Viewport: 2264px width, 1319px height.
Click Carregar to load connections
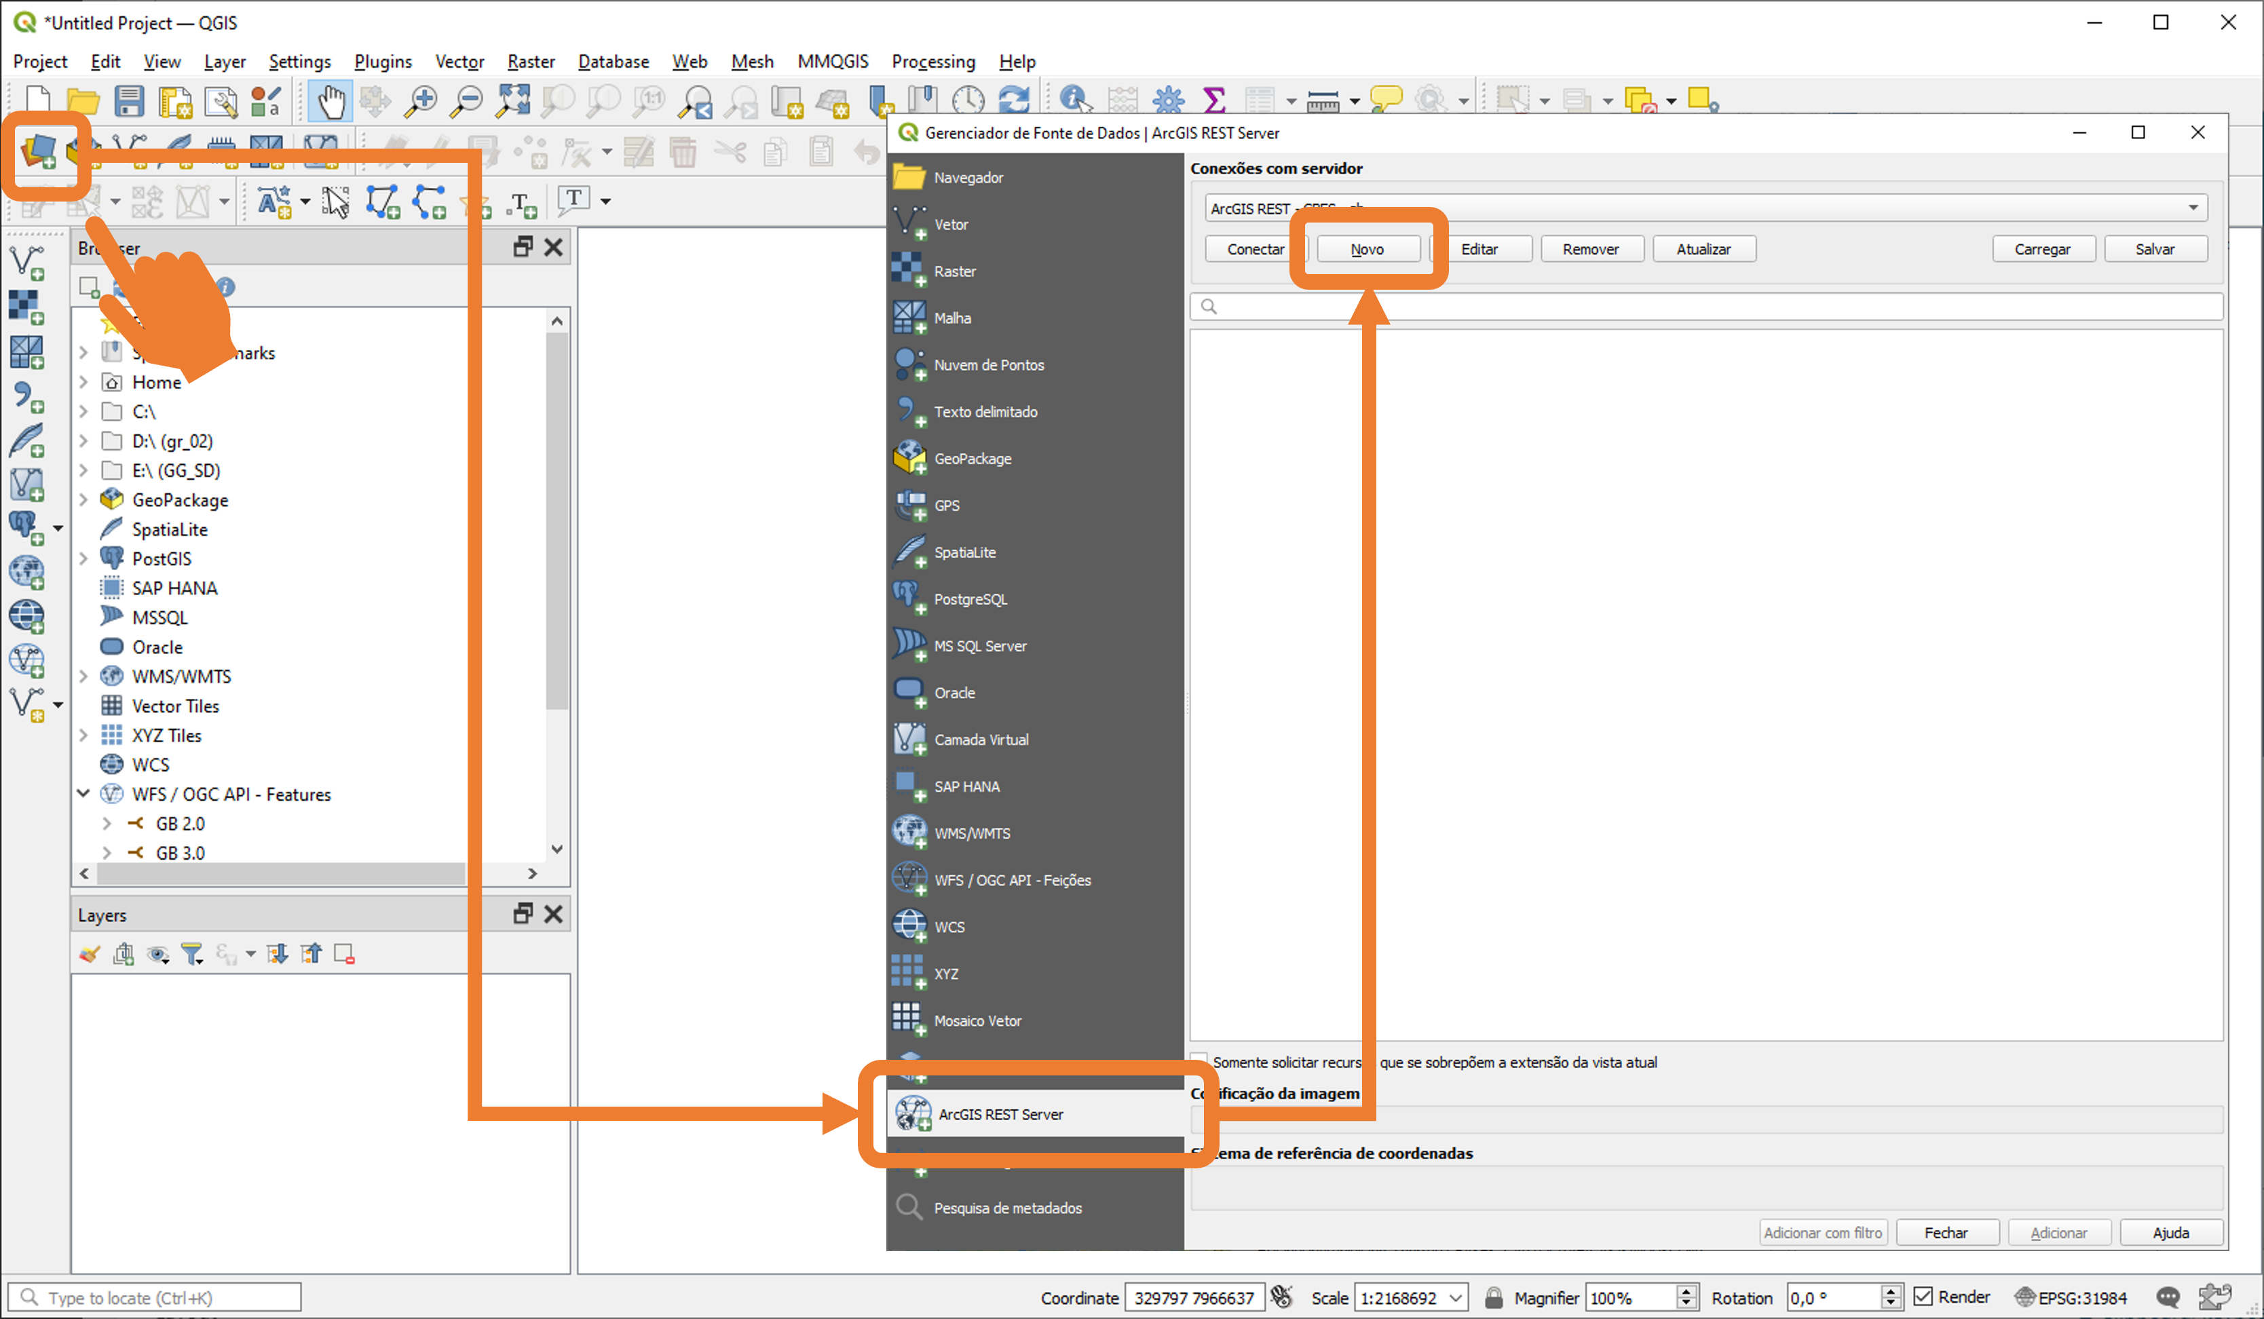click(x=2043, y=249)
